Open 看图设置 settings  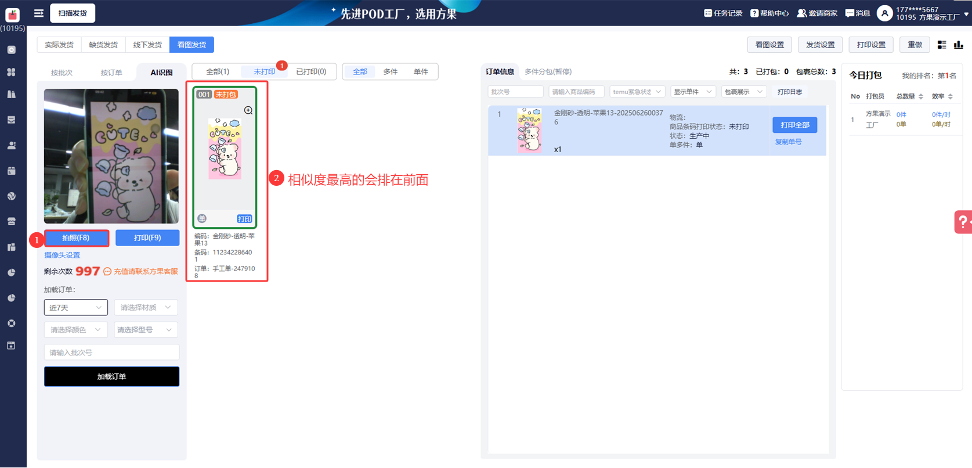point(769,45)
